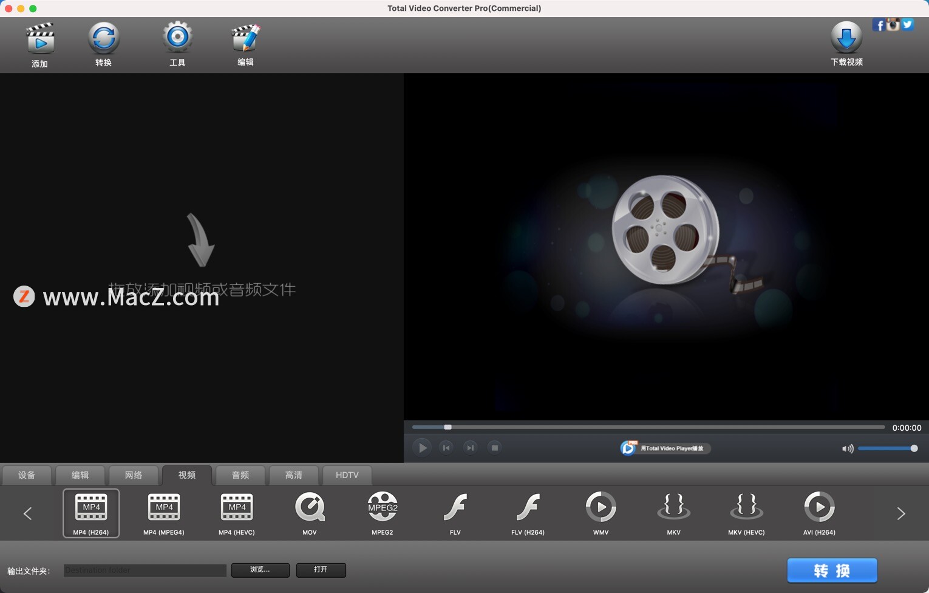This screenshot has height=593, width=929.
Task: Click the next track button
Action: (471, 448)
